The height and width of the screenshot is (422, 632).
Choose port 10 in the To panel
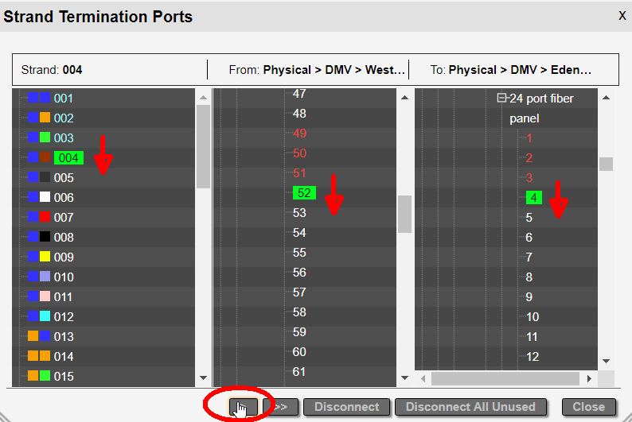(x=533, y=317)
